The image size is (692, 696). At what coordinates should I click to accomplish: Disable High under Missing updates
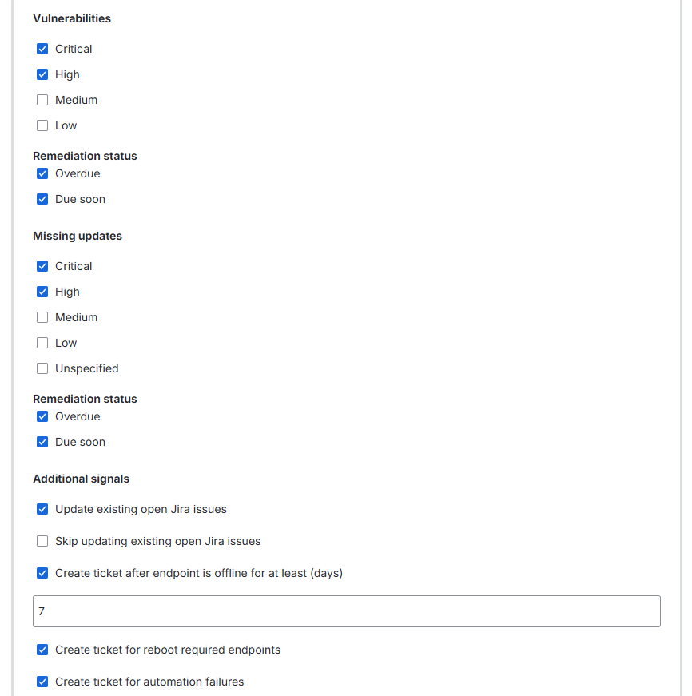[x=42, y=292]
